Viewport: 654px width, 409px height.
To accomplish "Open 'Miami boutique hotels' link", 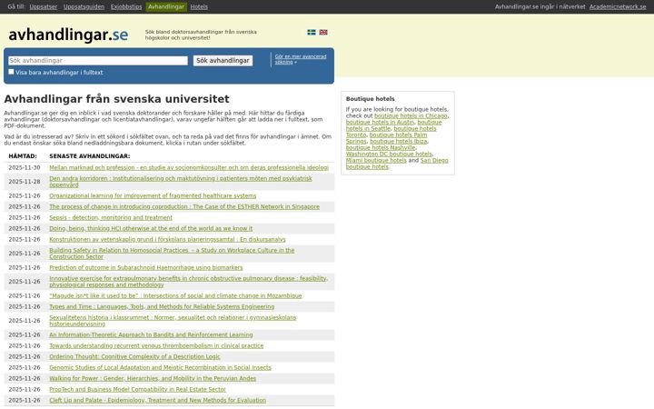I will [x=376, y=160].
